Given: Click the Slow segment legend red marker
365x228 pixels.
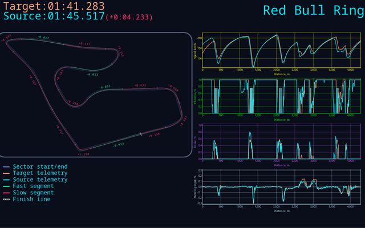Looking at the screenshot, I should point(6,193).
